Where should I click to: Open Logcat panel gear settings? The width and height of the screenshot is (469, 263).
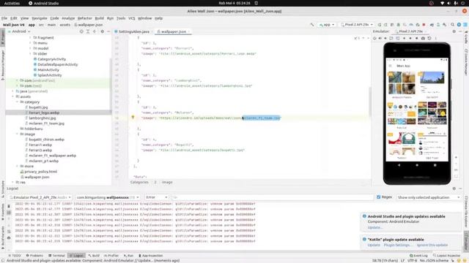coord(454,188)
